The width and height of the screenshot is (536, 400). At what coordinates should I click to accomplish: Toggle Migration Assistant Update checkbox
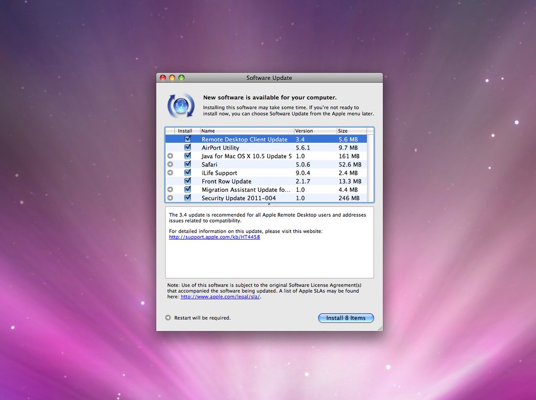tap(188, 189)
